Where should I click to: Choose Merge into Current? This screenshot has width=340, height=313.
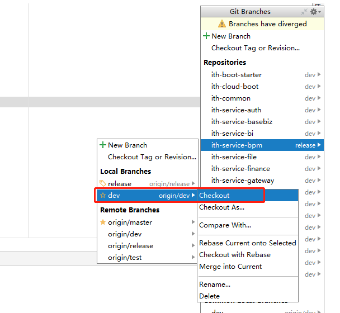(x=230, y=267)
